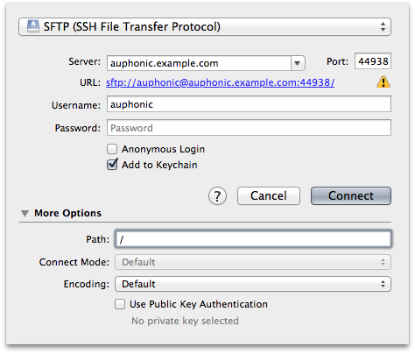Click the More Options label
The height and width of the screenshot is (354, 415).
[x=67, y=213]
